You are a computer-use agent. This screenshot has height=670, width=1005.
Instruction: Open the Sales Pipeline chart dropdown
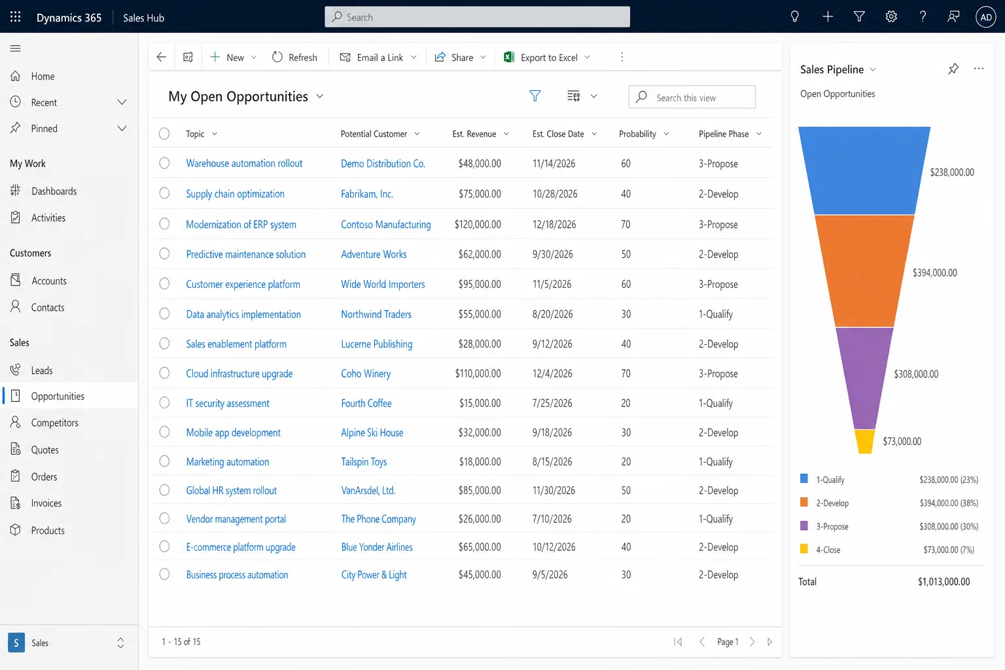pyautogui.click(x=873, y=69)
